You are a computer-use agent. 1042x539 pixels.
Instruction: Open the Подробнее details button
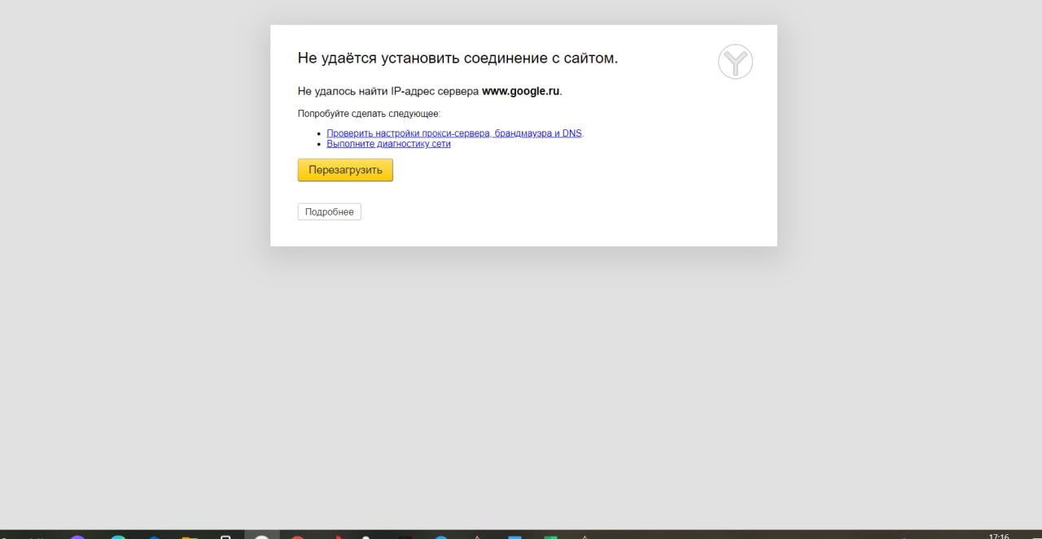(x=329, y=212)
